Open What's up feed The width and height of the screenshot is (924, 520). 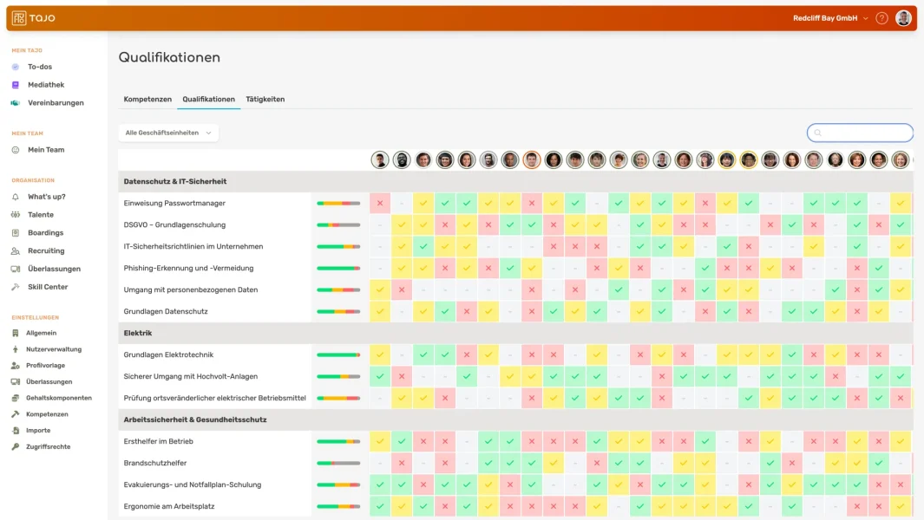[47, 197]
